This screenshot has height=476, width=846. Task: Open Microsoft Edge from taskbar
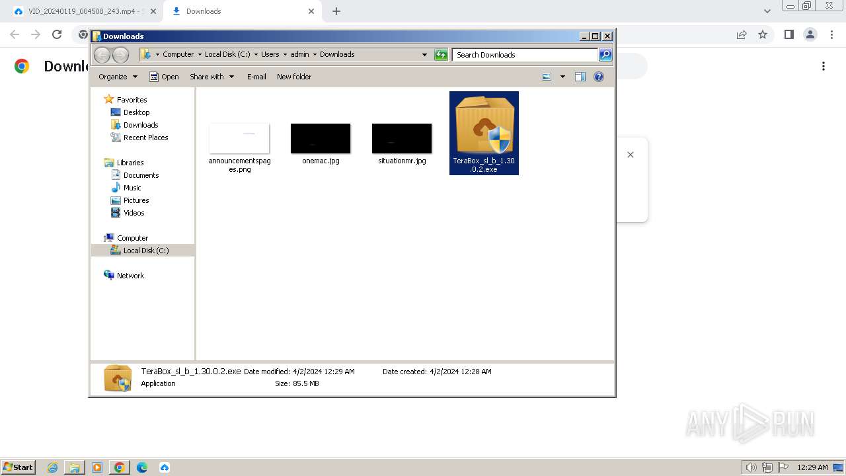142,467
